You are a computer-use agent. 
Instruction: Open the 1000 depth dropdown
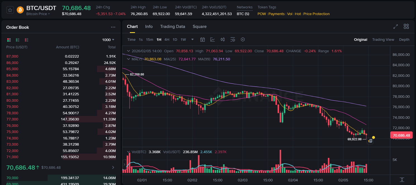click(108, 40)
